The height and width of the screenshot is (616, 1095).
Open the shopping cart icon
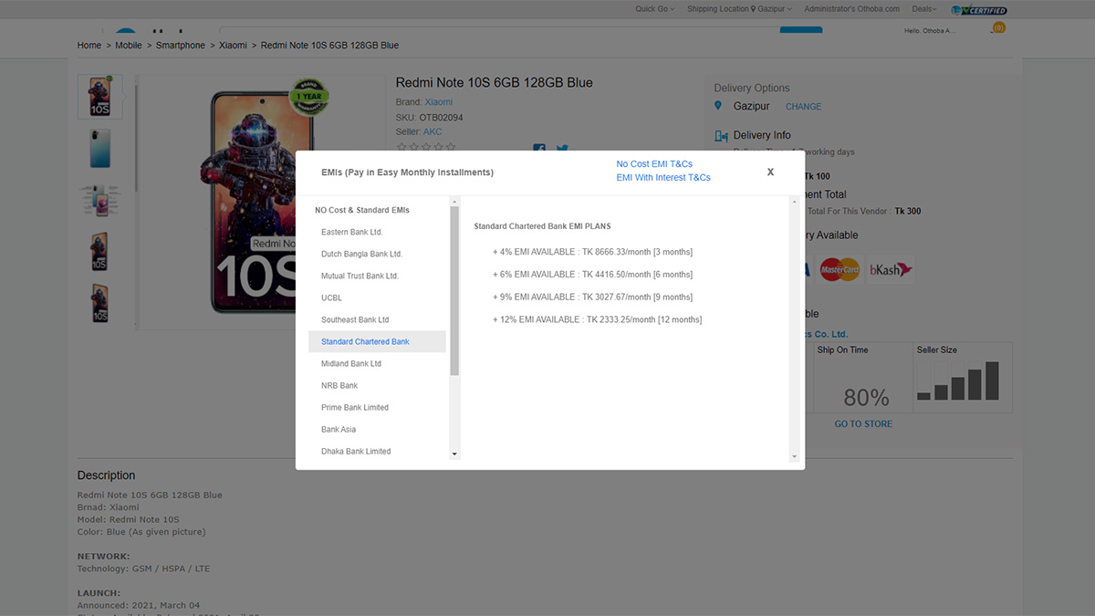coord(998,30)
